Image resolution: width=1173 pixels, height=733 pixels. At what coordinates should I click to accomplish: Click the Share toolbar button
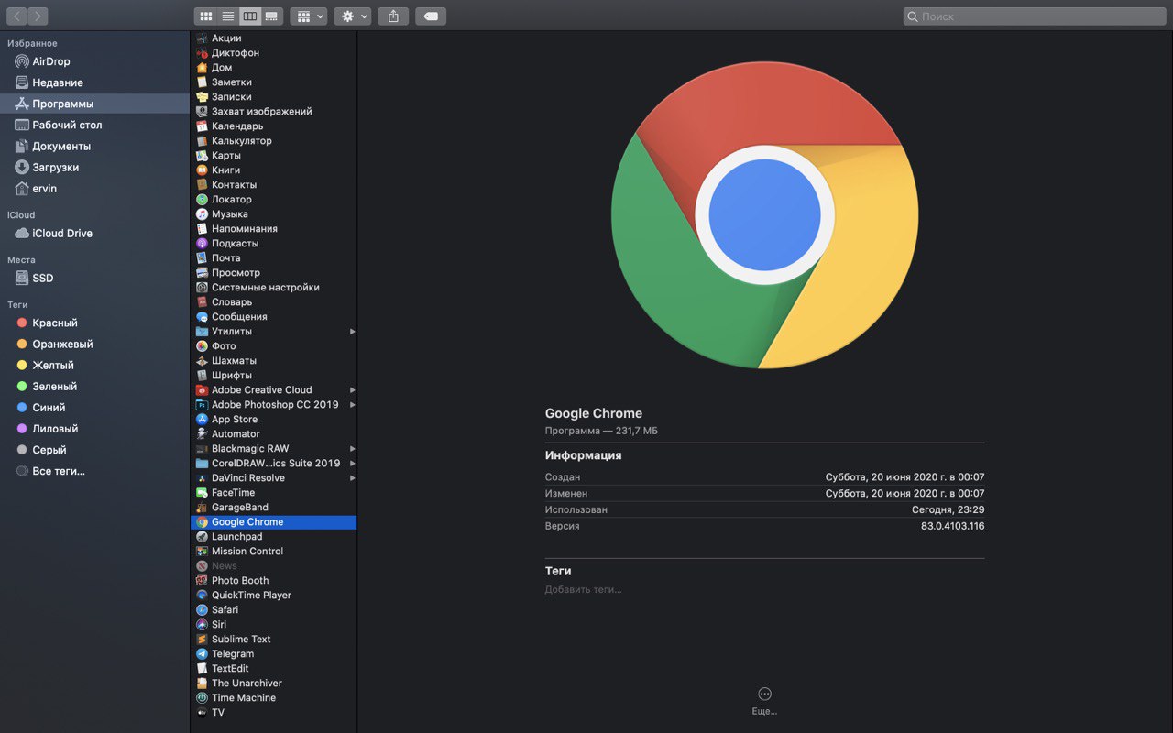(x=393, y=16)
